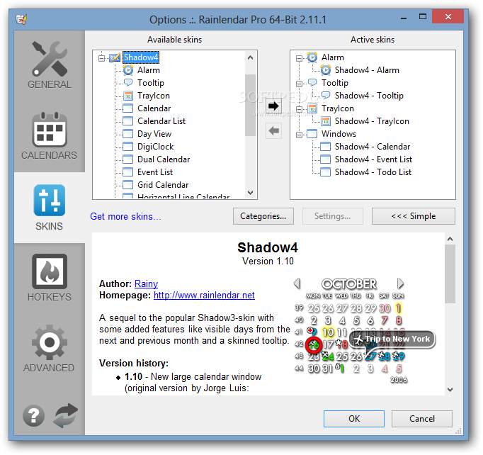Click the Windows group icon in Active skins

(x=312, y=134)
